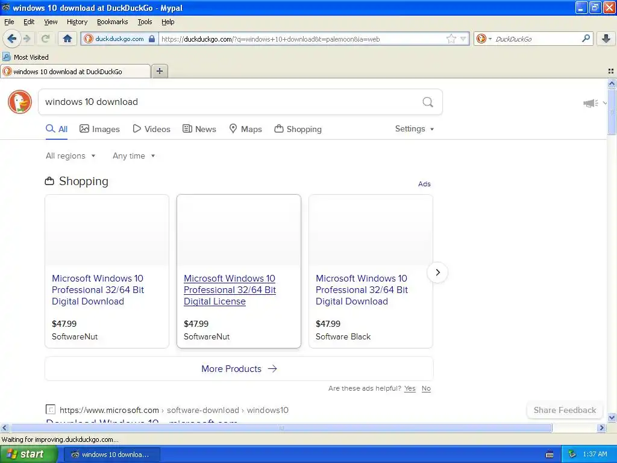Image resolution: width=617 pixels, height=463 pixels.
Task: Expand the Settings dropdown
Action: coord(415,129)
